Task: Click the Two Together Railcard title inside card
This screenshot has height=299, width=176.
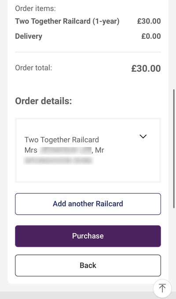Action: click(62, 140)
